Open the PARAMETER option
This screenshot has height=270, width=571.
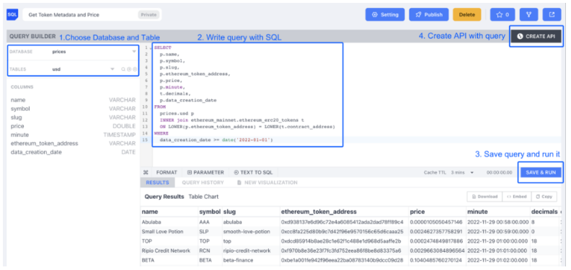pyautogui.click(x=205, y=173)
